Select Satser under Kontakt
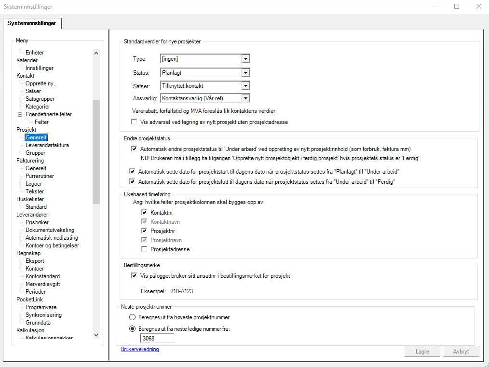Viewport: 489px width, 367px height. tap(33, 91)
